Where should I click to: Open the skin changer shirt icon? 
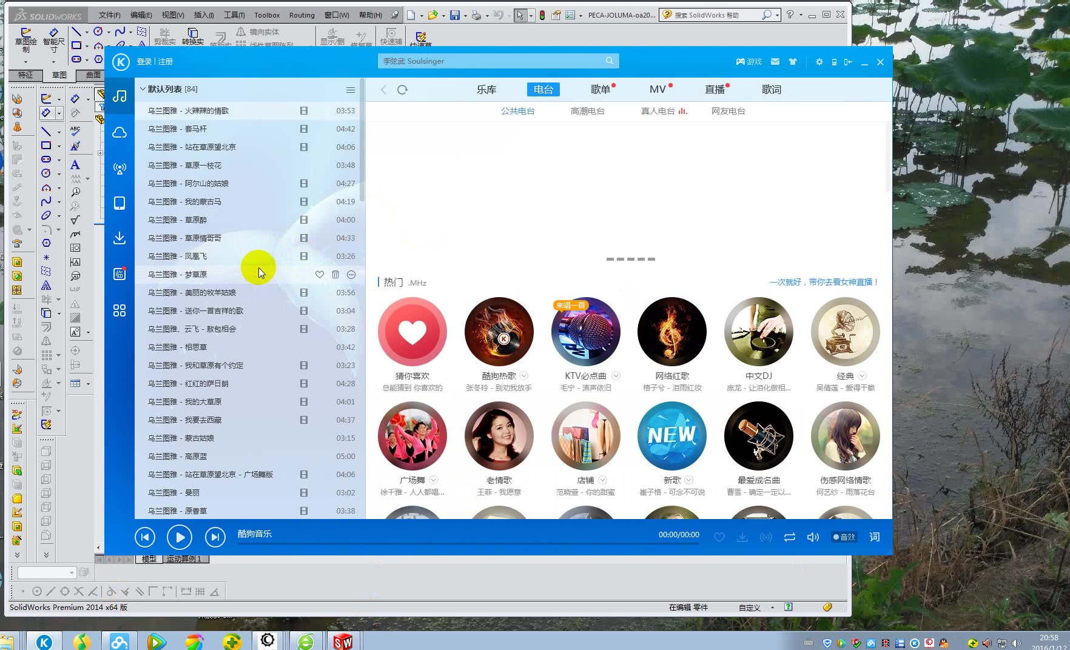click(x=793, y=62)
